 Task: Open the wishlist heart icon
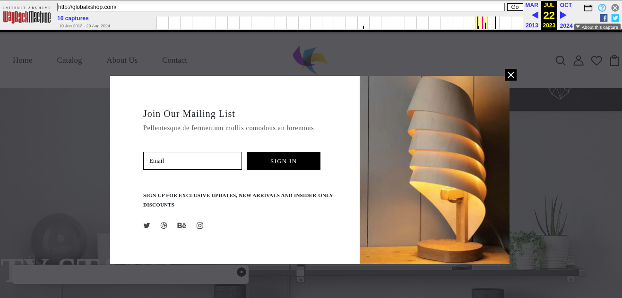coord(596,60)
